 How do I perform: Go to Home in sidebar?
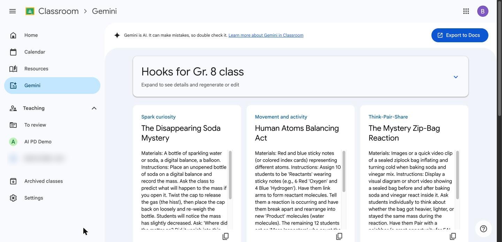click(52, 35)
